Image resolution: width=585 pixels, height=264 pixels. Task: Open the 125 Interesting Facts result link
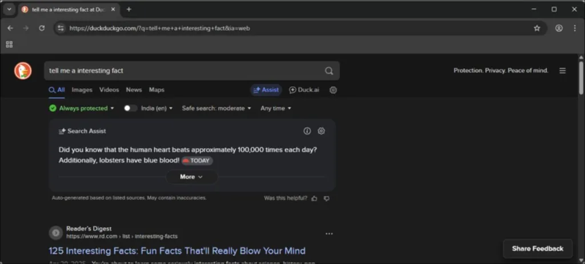(177, 250)
